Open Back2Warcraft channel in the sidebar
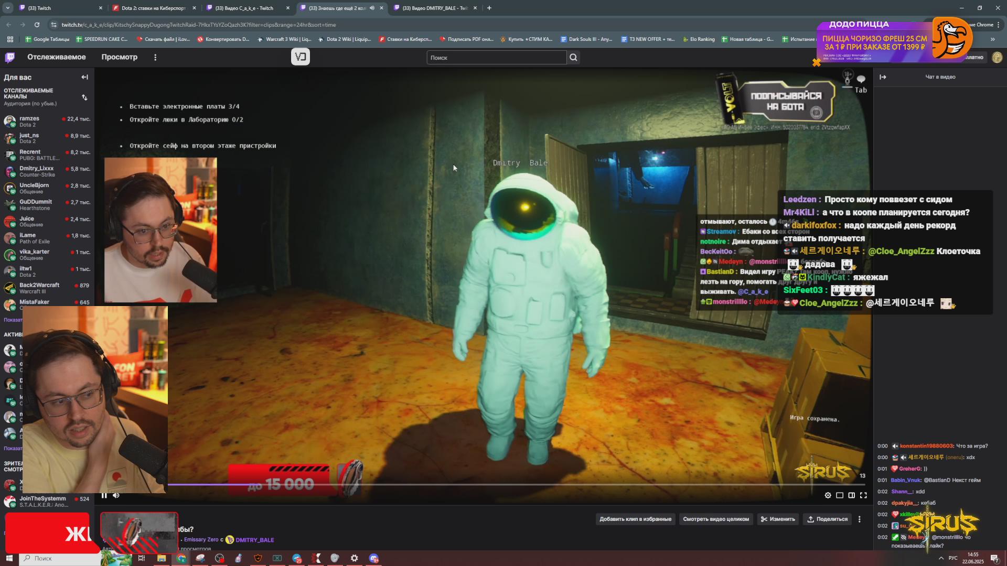 47,288
